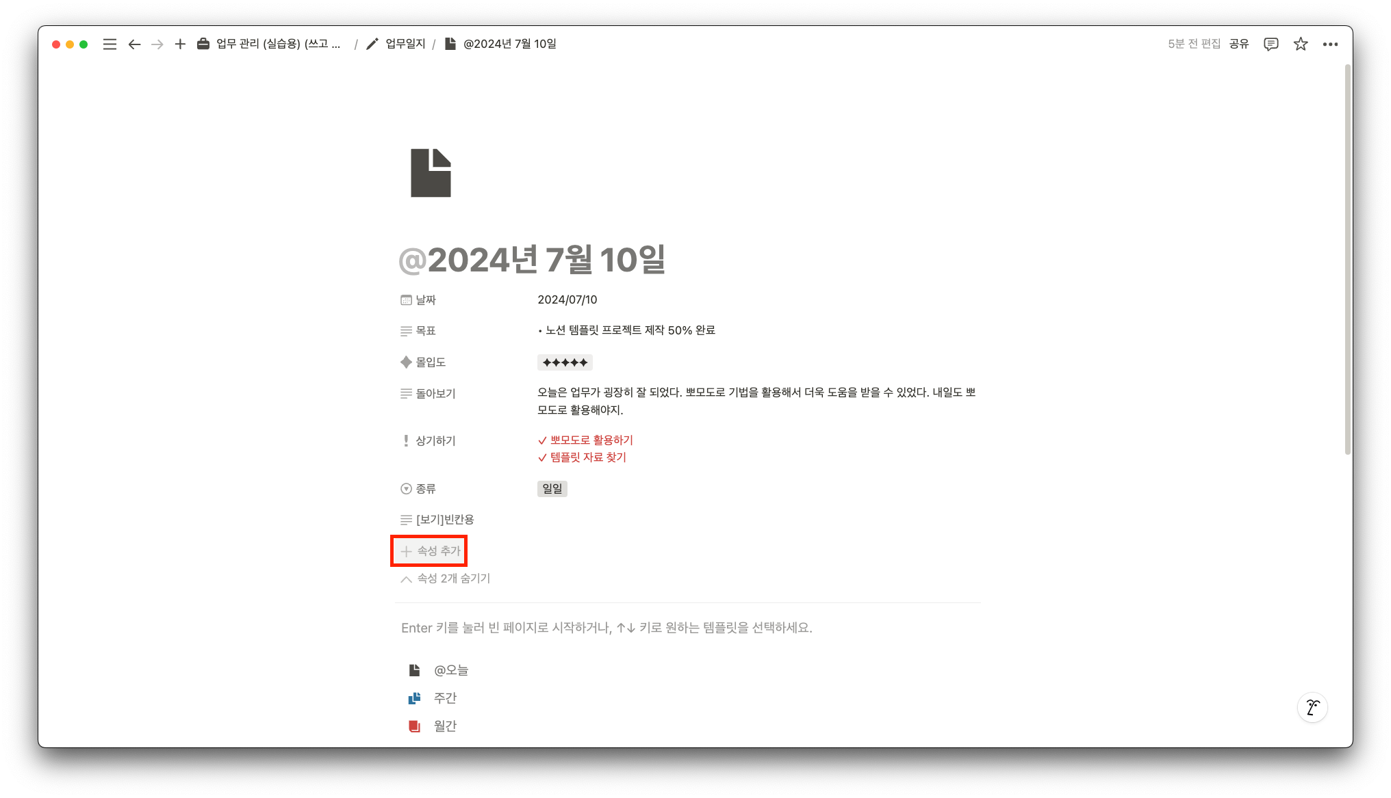Click the large page icon above the title
The width and height of the screenshot is (1391, 798).
click(431, 173)
